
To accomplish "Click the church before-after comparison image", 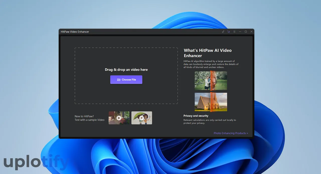I will point(211,102).
